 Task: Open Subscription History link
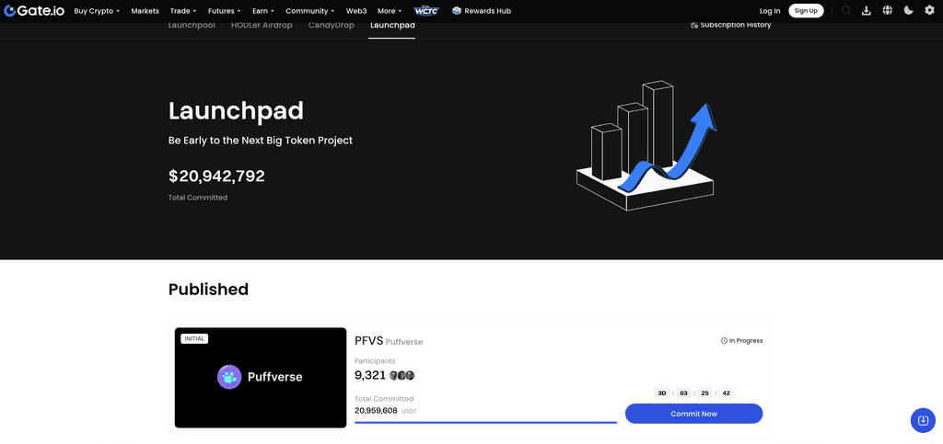point(731,25)
